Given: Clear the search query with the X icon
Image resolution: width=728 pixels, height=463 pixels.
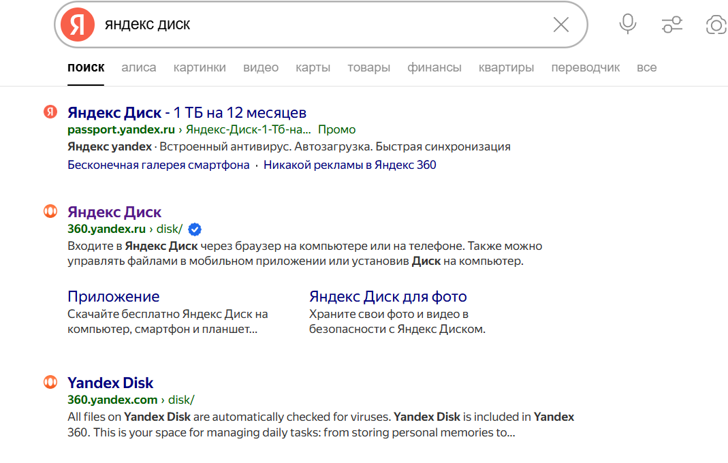Looking at the screenshot, I should pyautogui.click(x=561, y=25).
